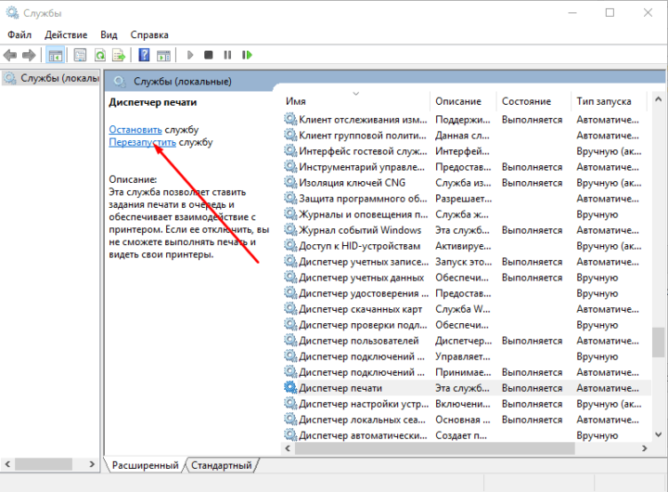Sort by the Тип запуска column header

[603, 101]
